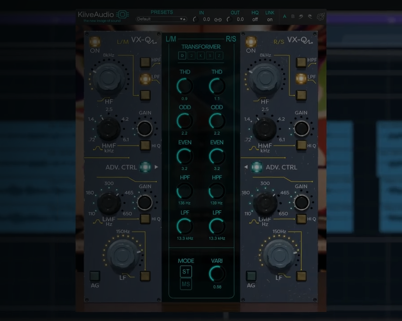The width and height of the screenshot is (402, 321).
Task: Click the L/M advanced LPF 13.3 kHz knob
Action: tap(185, 226)
